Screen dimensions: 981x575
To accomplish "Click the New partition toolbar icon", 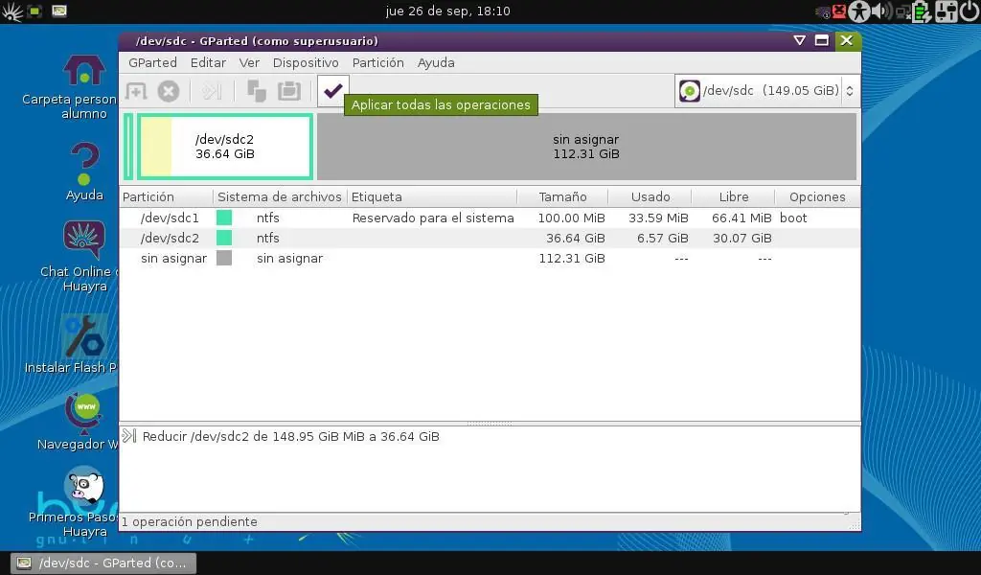I will 136,91.
